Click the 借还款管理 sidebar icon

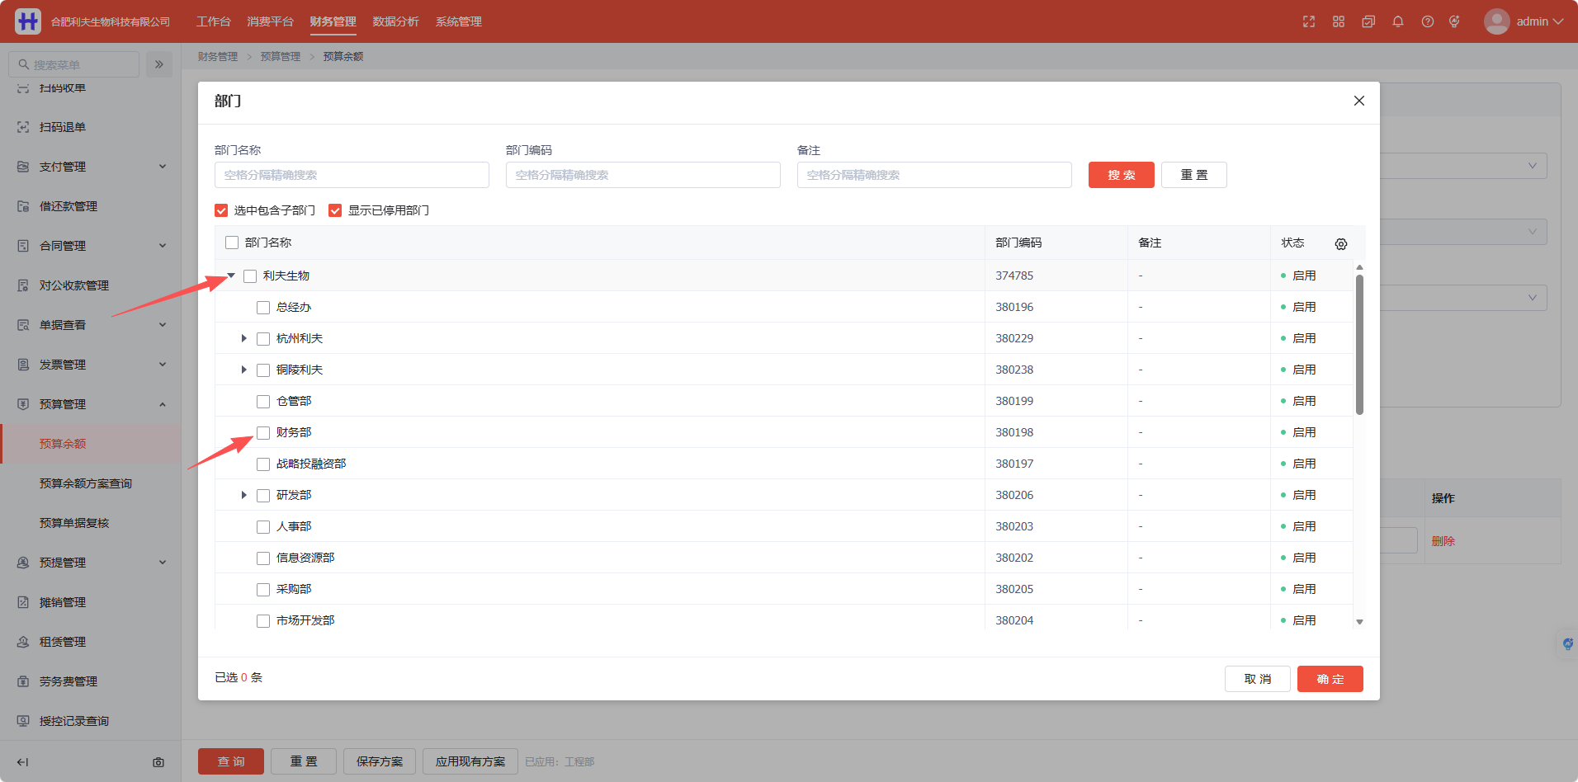coord(23,206)
